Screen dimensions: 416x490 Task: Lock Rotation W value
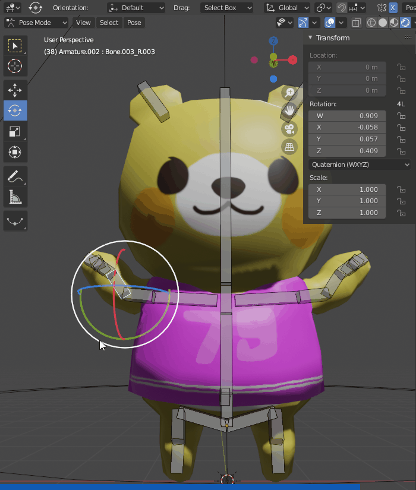pos(401,116)
